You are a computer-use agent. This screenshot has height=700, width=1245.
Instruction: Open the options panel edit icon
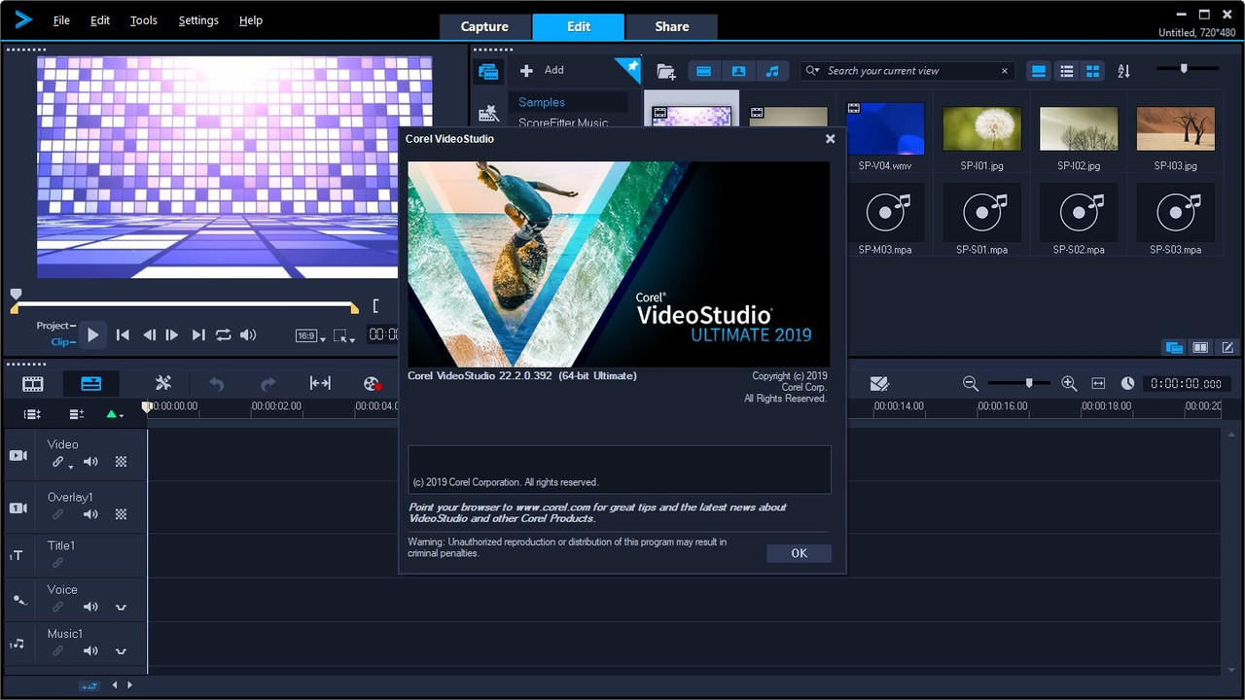click(1227, 347)
